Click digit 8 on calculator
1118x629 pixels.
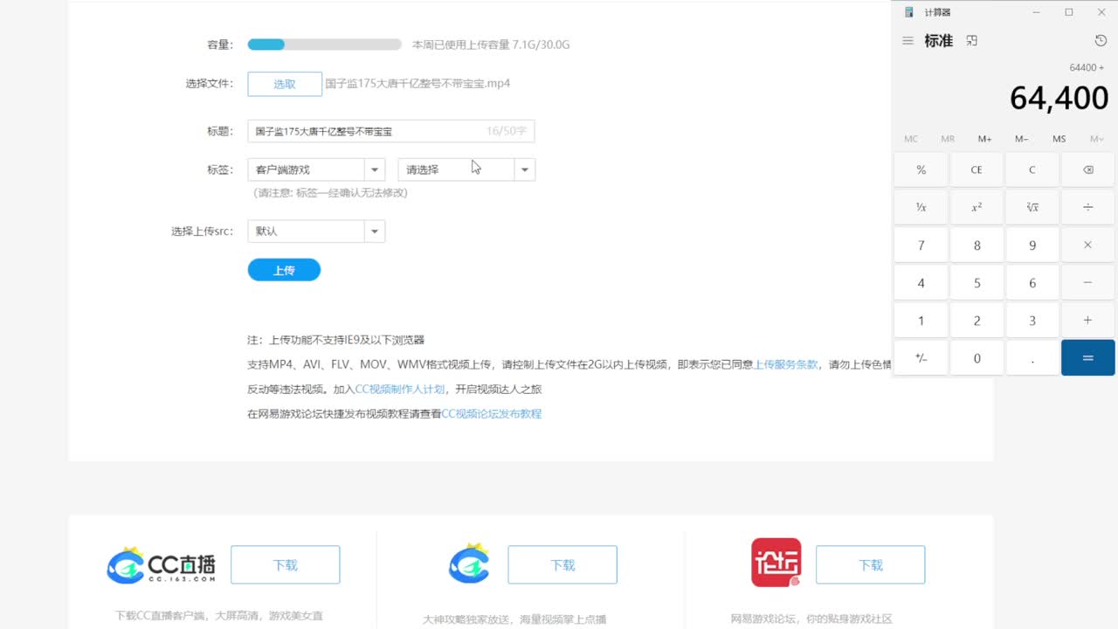[x=977, y=245]
